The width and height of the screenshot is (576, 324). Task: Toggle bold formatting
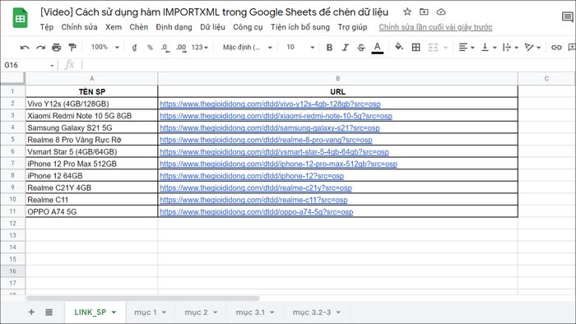[329, 48]
